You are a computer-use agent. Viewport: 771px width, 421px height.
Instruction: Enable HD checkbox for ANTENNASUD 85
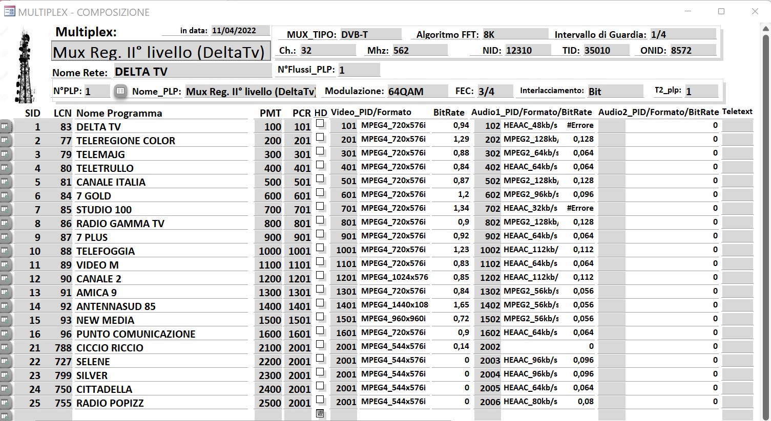click(x=320, y=303)
